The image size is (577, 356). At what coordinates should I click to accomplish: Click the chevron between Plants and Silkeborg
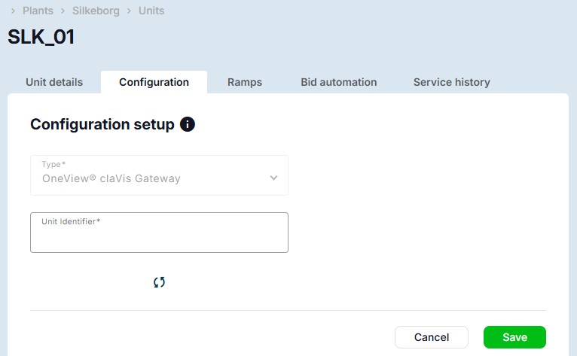coord(63,11)
